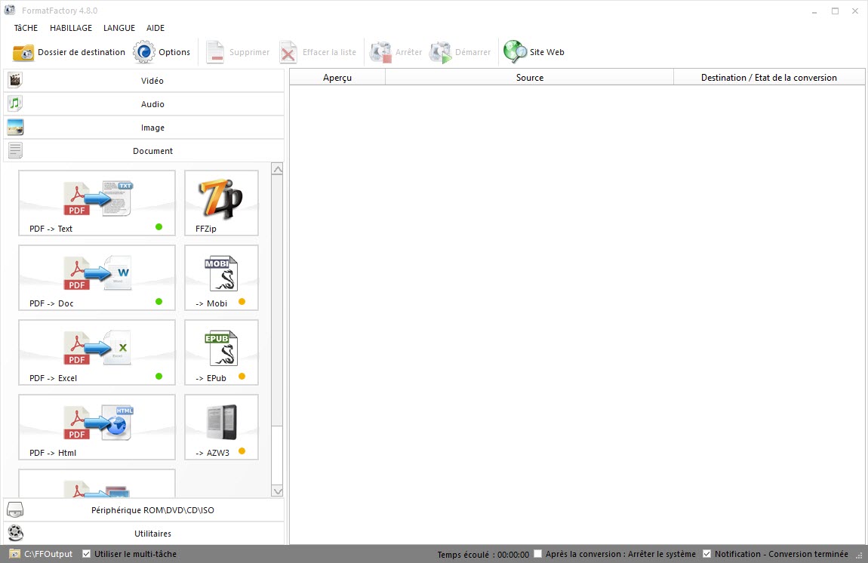Expand the Image category

point(144,128)
